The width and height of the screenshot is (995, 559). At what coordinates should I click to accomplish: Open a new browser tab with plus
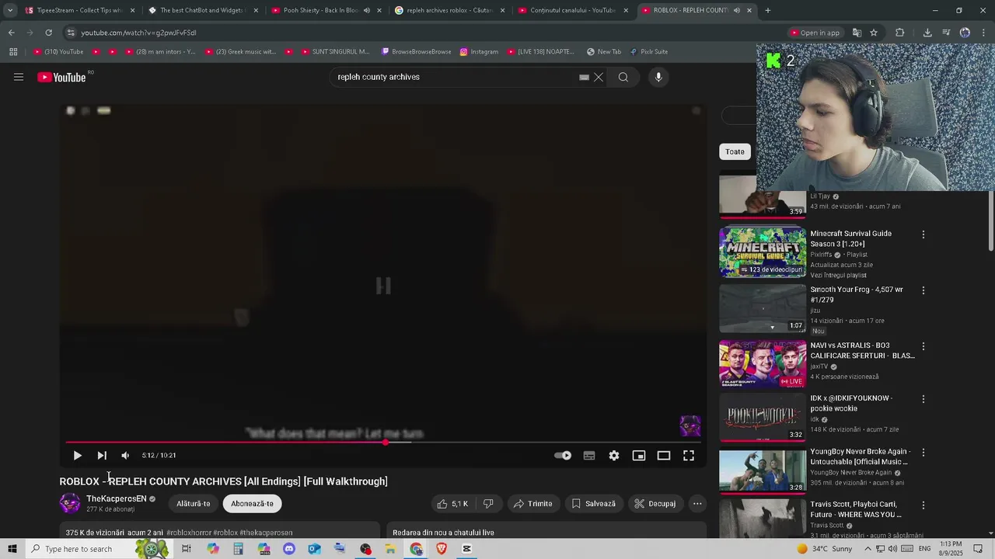pos(768,10)
